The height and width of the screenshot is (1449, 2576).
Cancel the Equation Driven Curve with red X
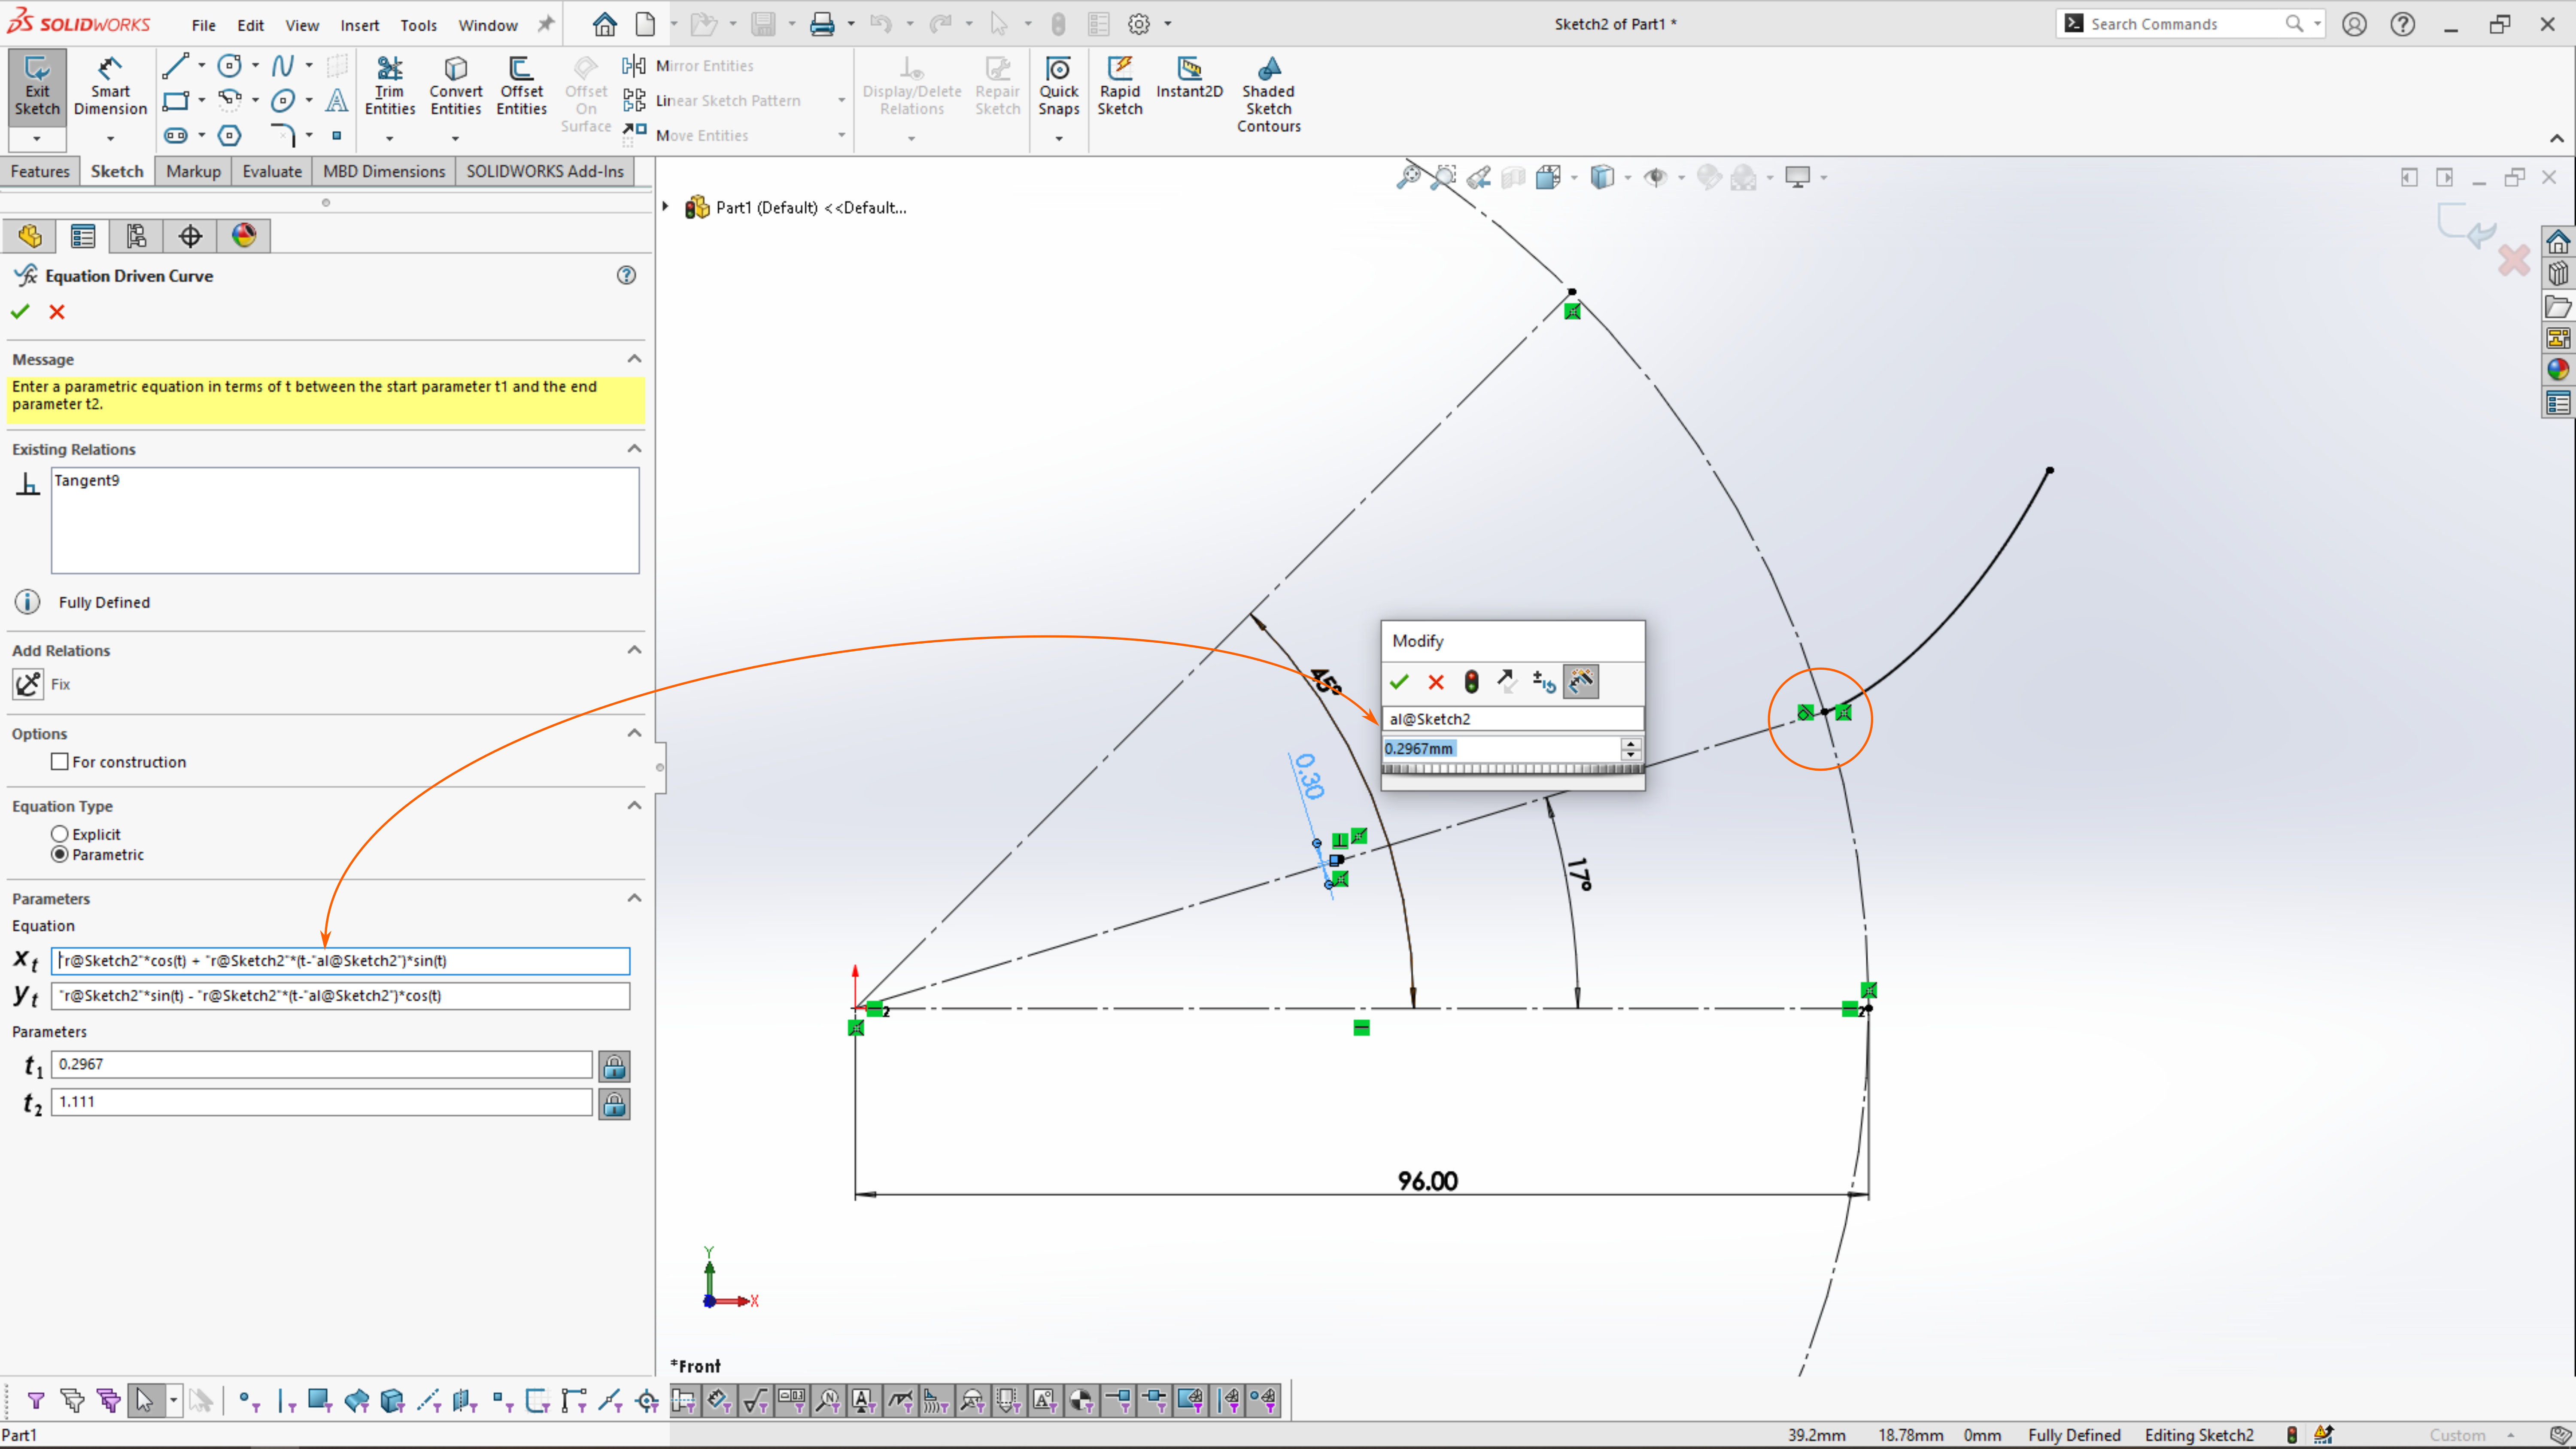[x=57, y=312]
